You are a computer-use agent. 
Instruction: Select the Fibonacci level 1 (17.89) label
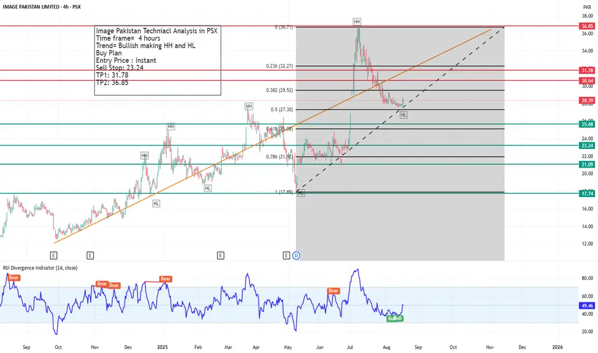284,192
